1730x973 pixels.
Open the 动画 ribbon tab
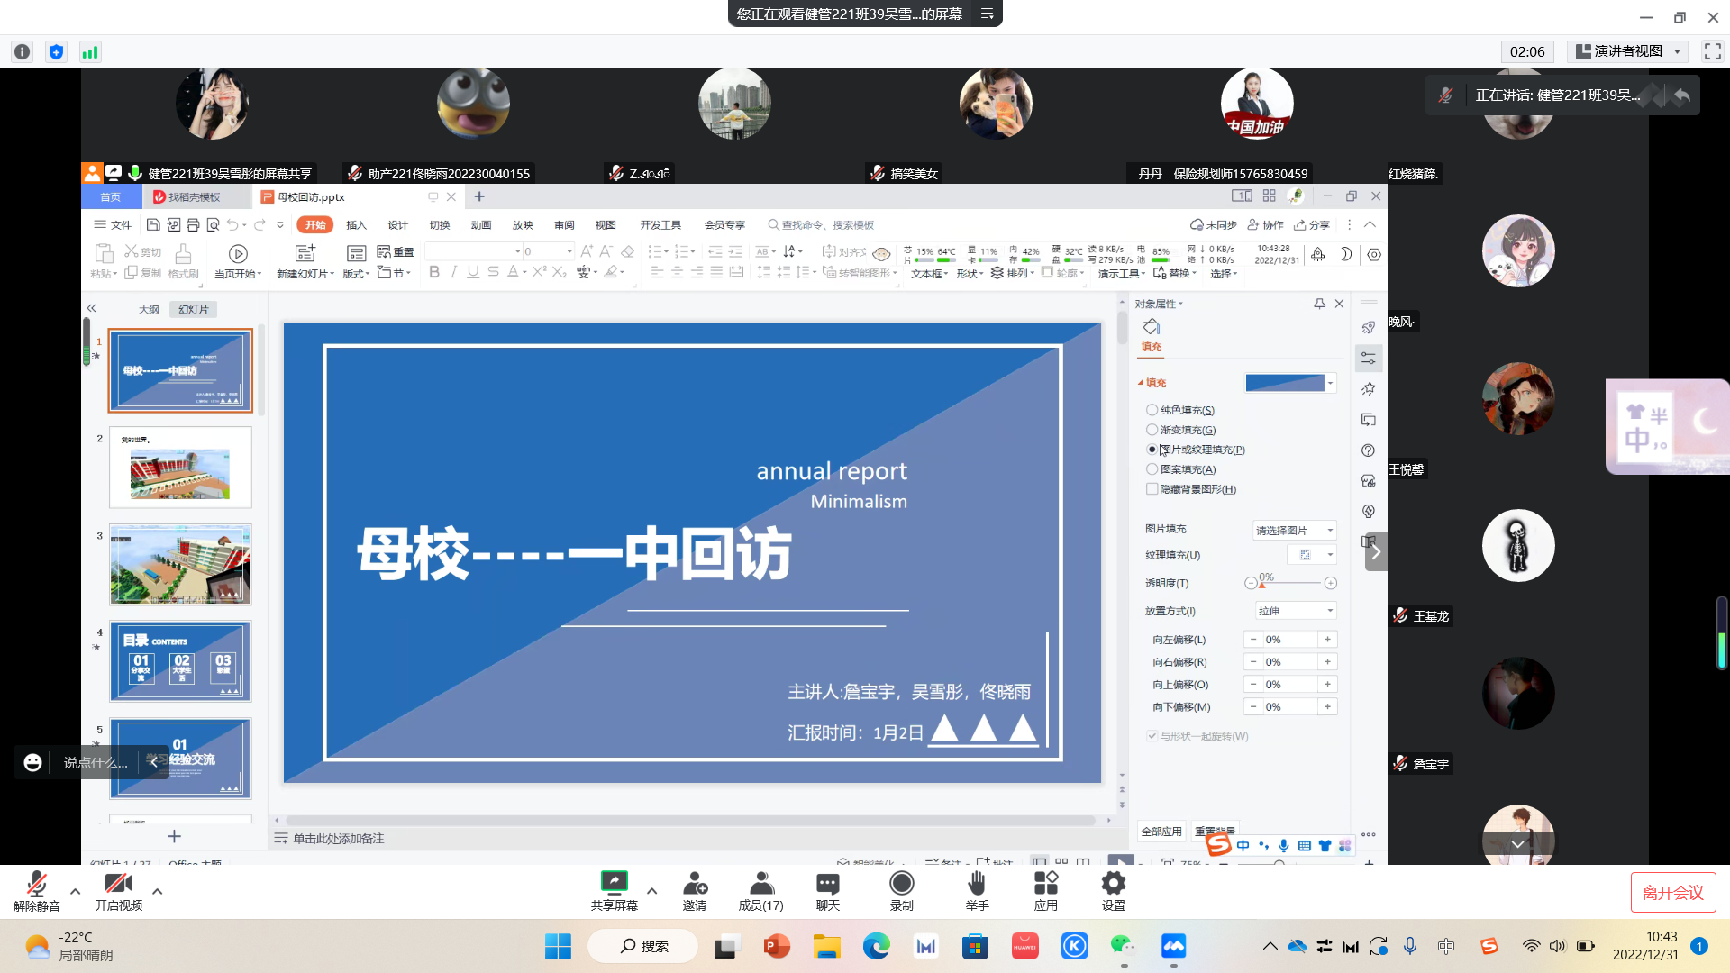pos(481,225)
